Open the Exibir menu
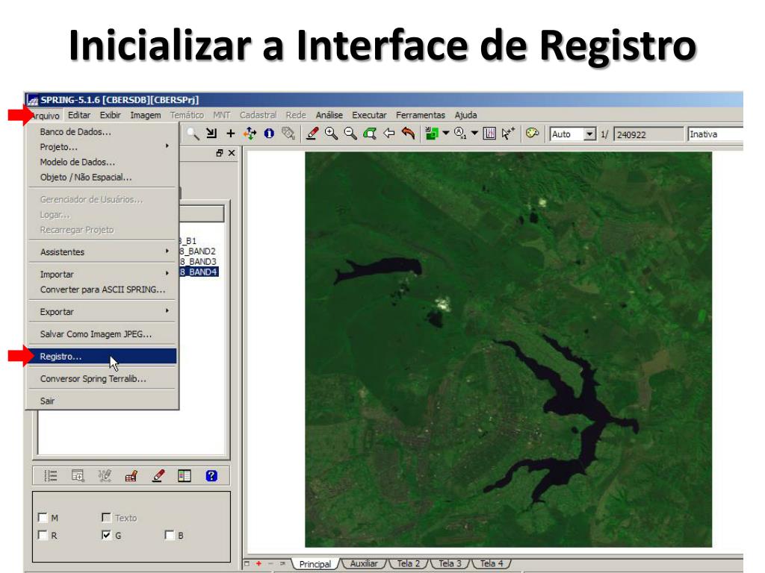765x573 pixels. pyautogui.click(x=111, y=115)
